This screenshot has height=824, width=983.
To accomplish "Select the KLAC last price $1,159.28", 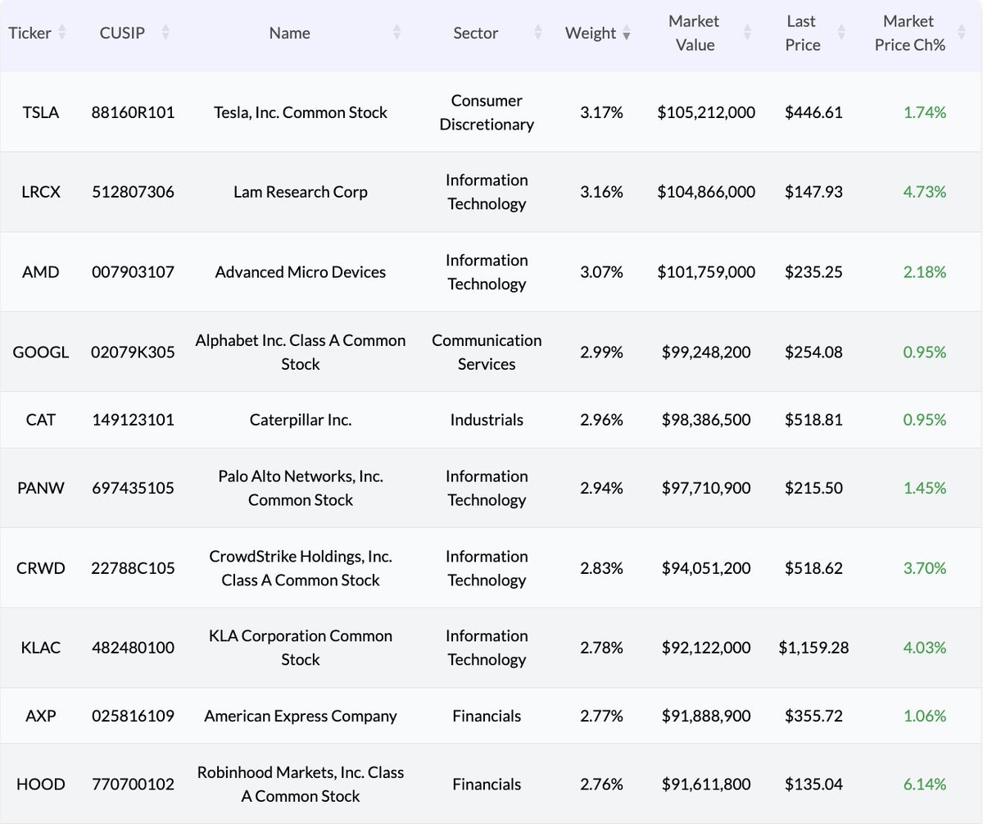I will pyautogui.click(x=813, y=648).
